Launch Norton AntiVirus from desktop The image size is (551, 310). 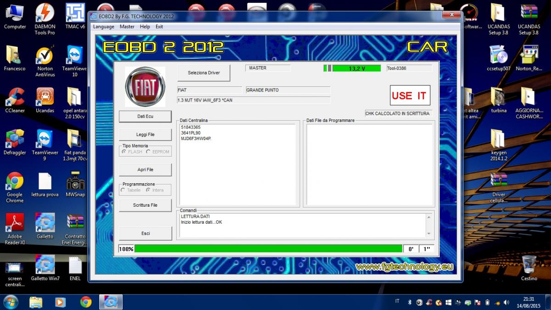[x=45, y=62]
